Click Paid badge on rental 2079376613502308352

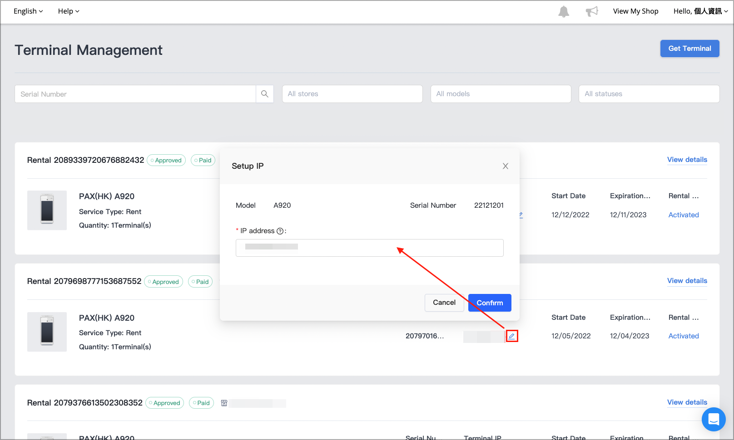click(x=201, y=403)
